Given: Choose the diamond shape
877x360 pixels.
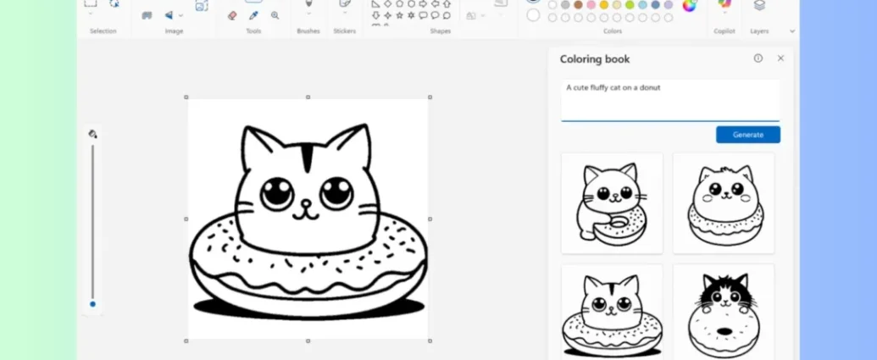Looking at the screenshot, I should (x=387, y=4).
